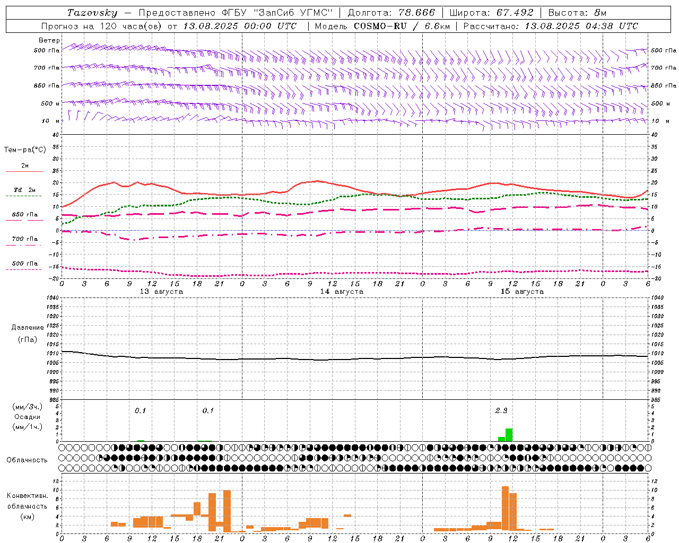This screenshot has width=679, height=543.
Task: Click the tallest green precipitation bar
Action: point(509,435)
